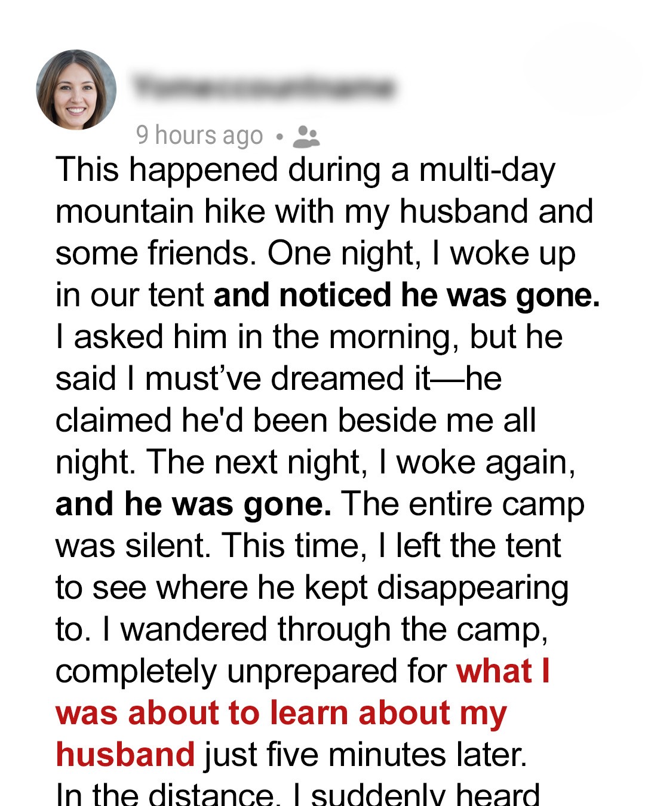Click the text "The entire camp"
The image size is (645, 806).
pos(463,504)
